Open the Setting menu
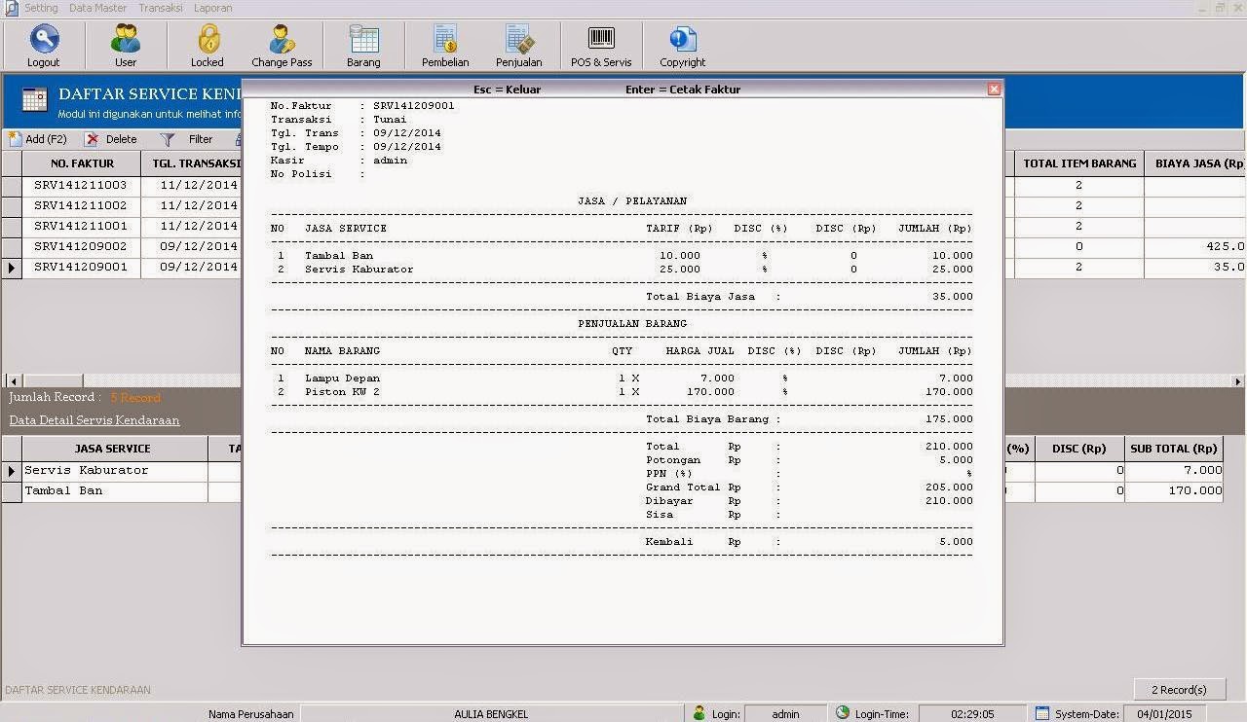 (41, 8)
